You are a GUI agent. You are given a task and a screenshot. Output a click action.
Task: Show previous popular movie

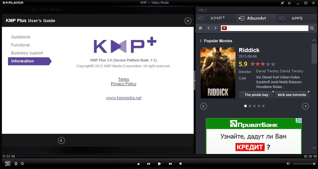[203, 106]
